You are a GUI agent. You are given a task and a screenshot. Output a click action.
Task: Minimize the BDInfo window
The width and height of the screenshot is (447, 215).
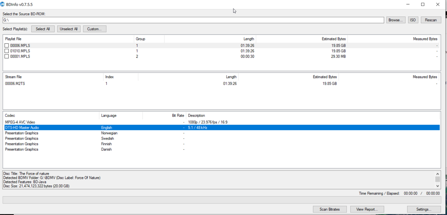click(x=408, y=5)
